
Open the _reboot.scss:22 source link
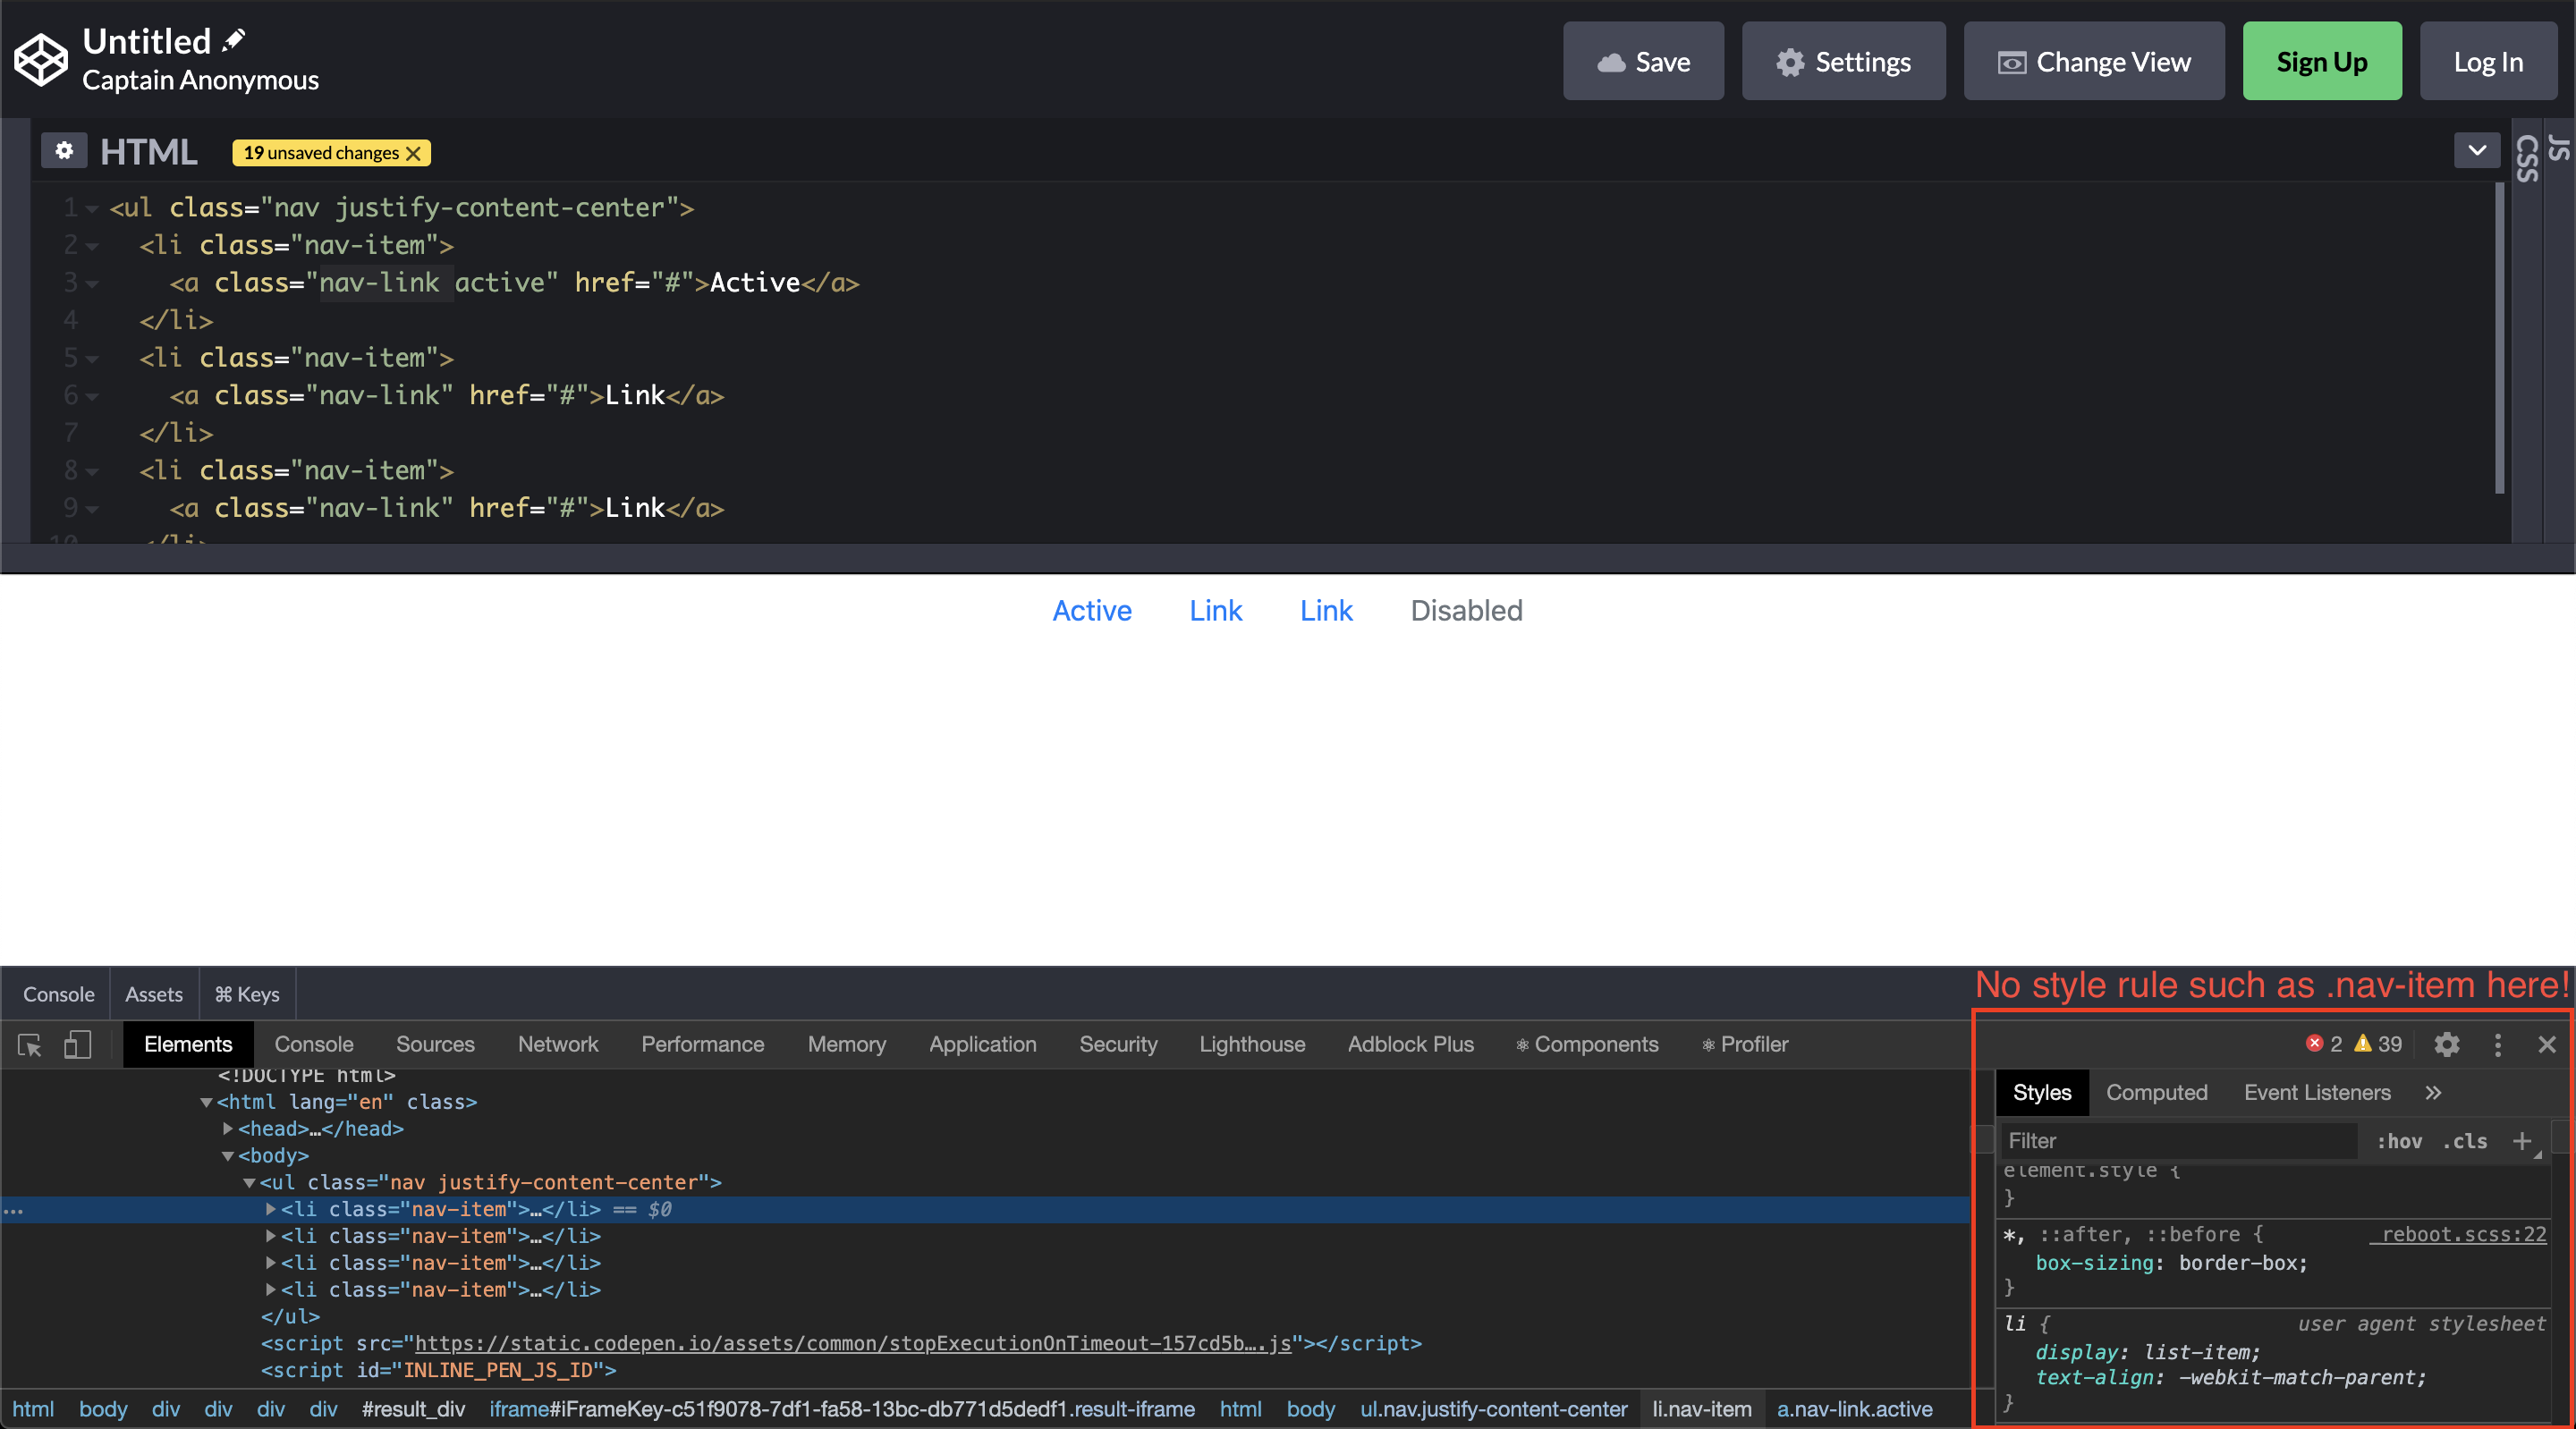(2458, 1234)
